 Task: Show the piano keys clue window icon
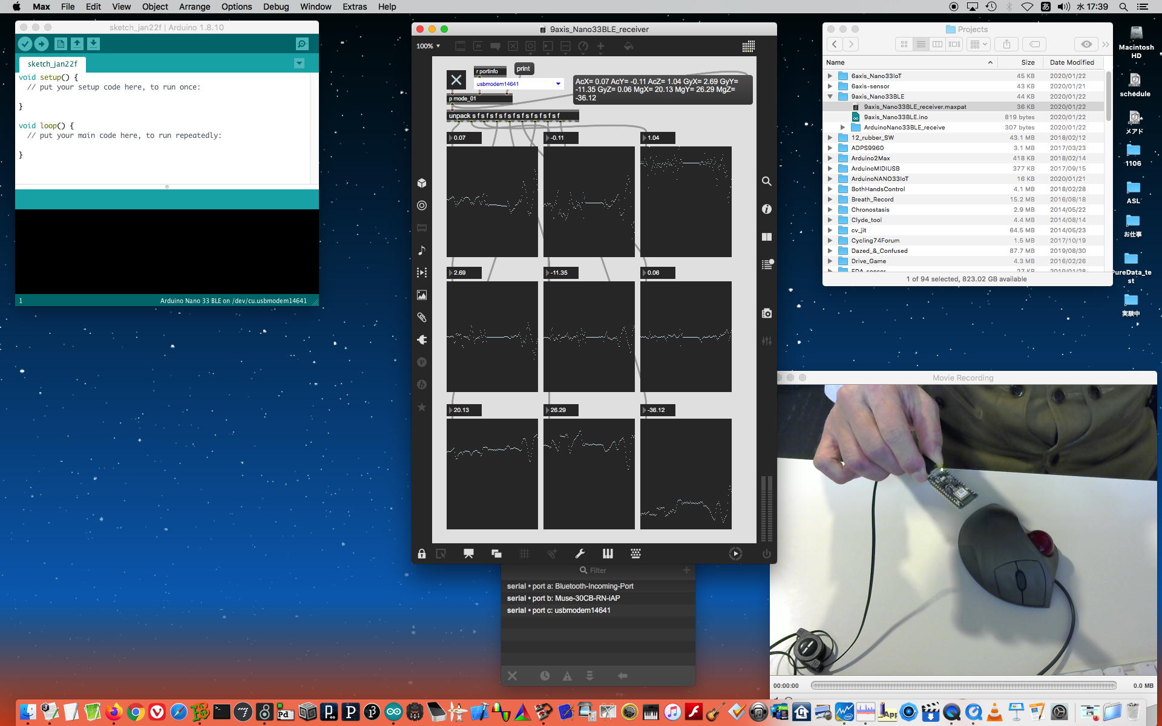coord(608,554)
